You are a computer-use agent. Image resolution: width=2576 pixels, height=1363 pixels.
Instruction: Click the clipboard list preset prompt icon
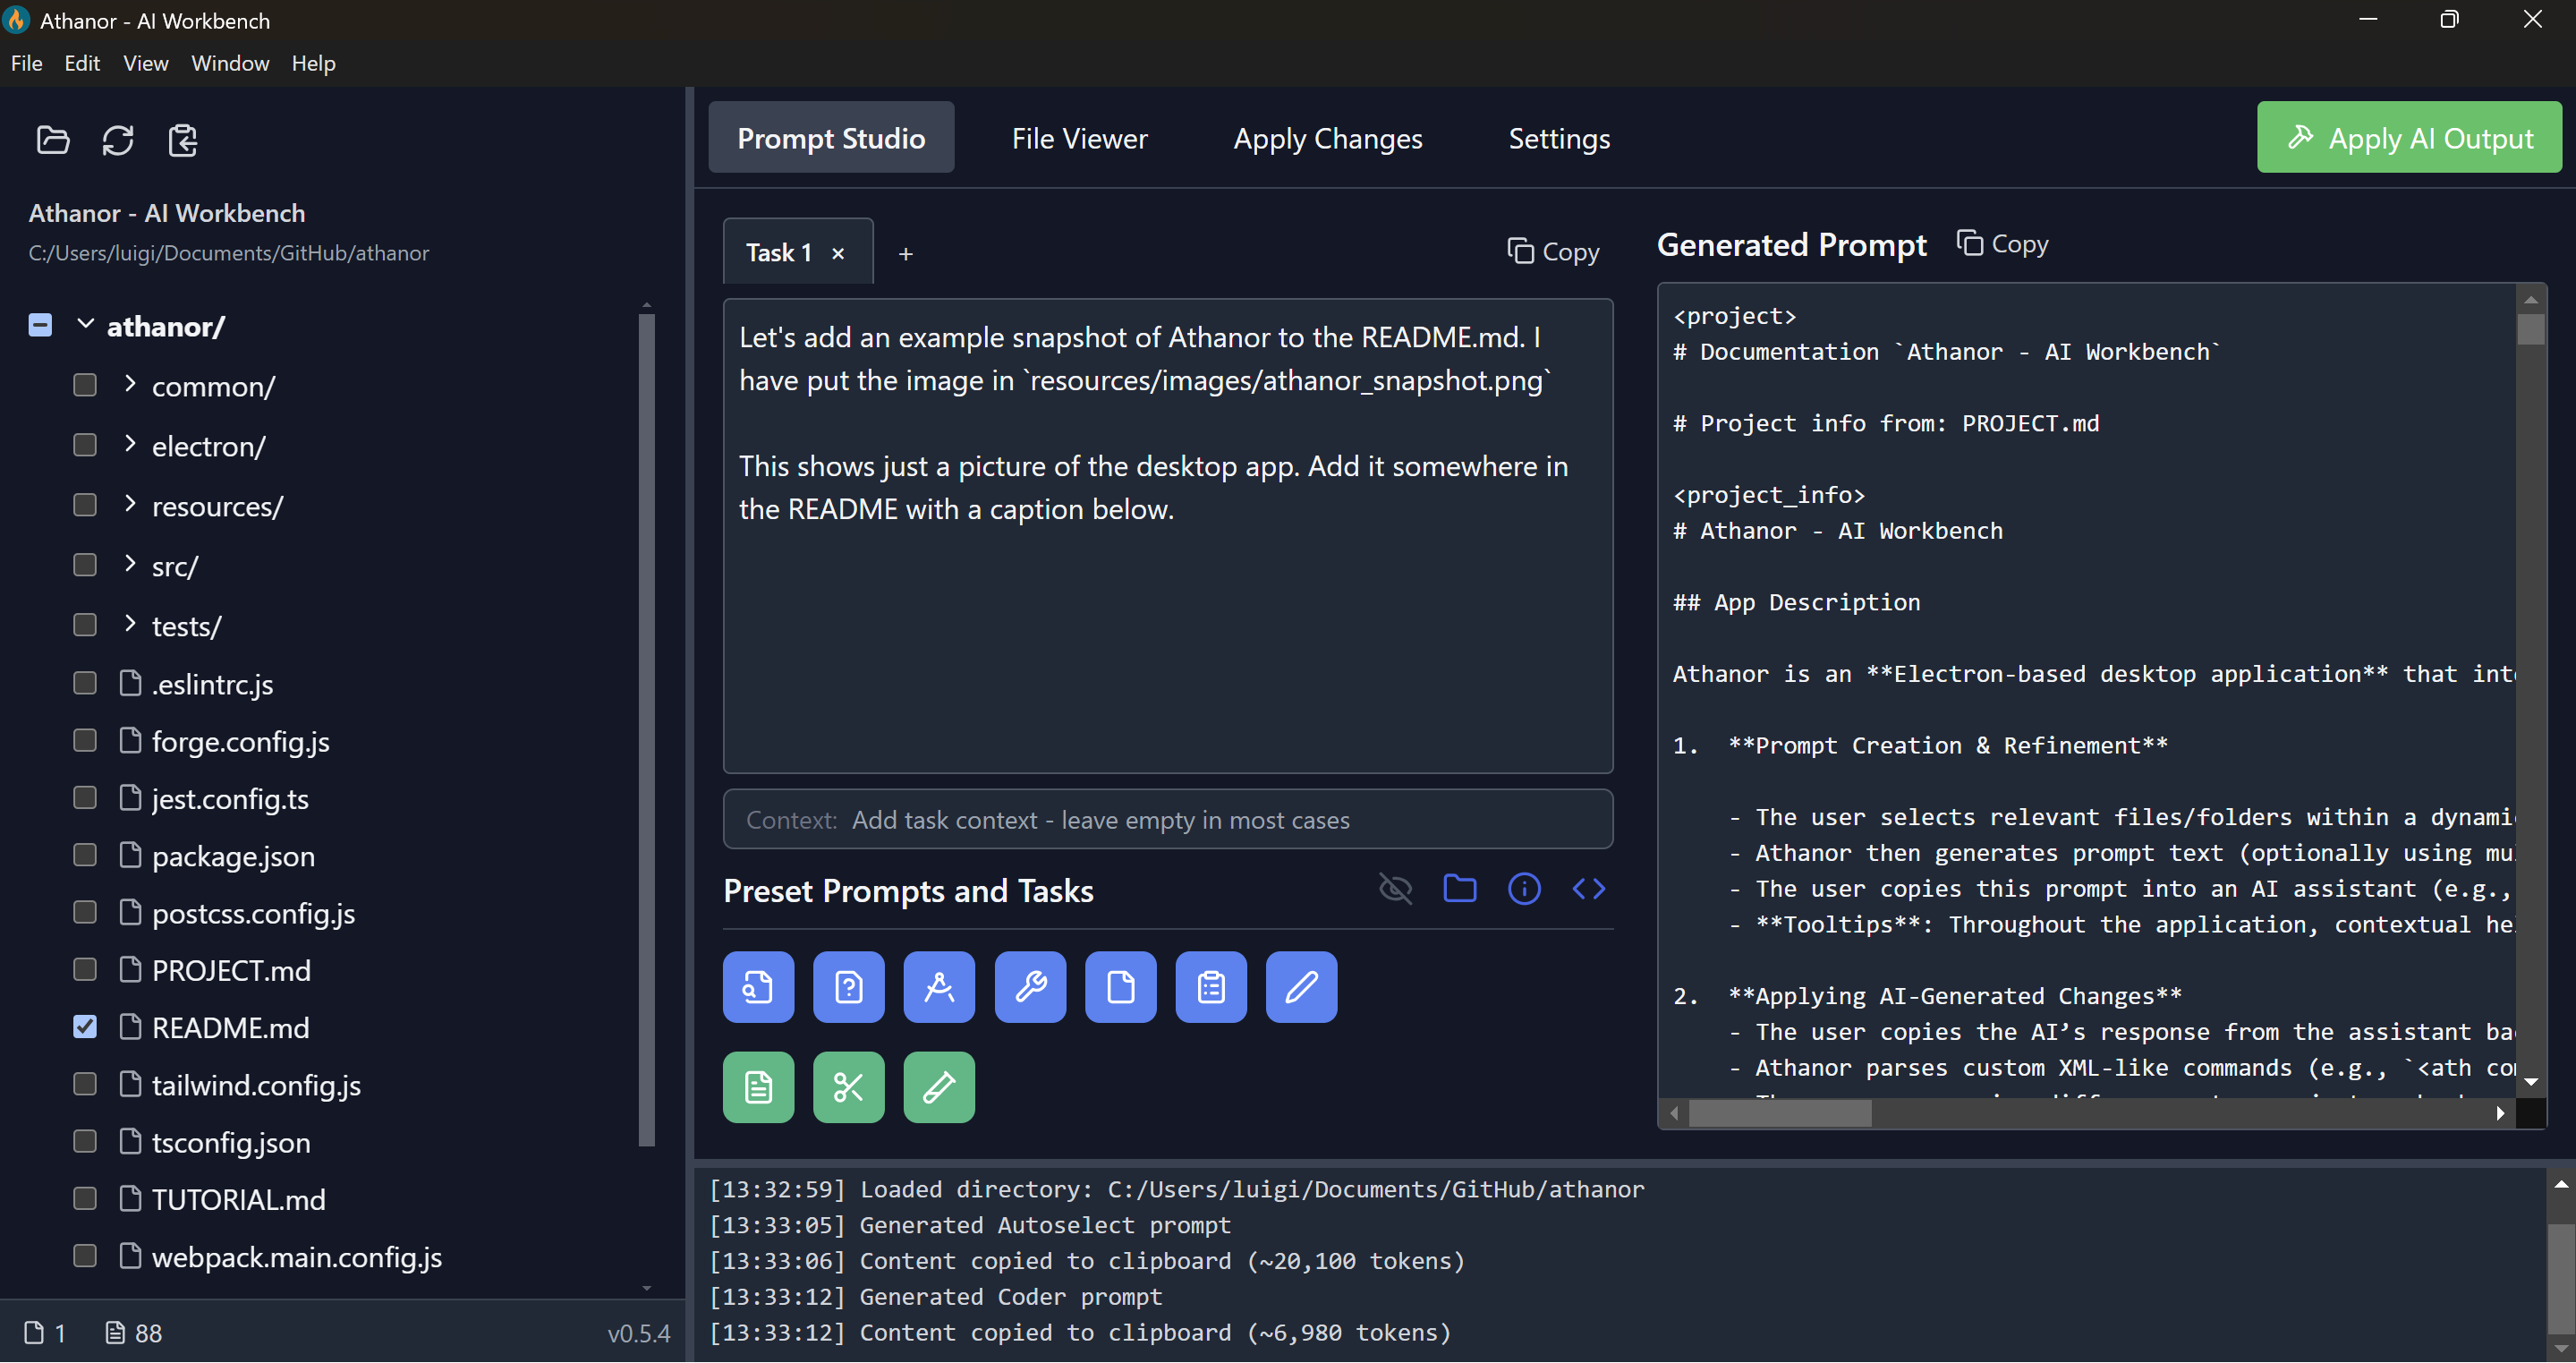coord(1211,987)
